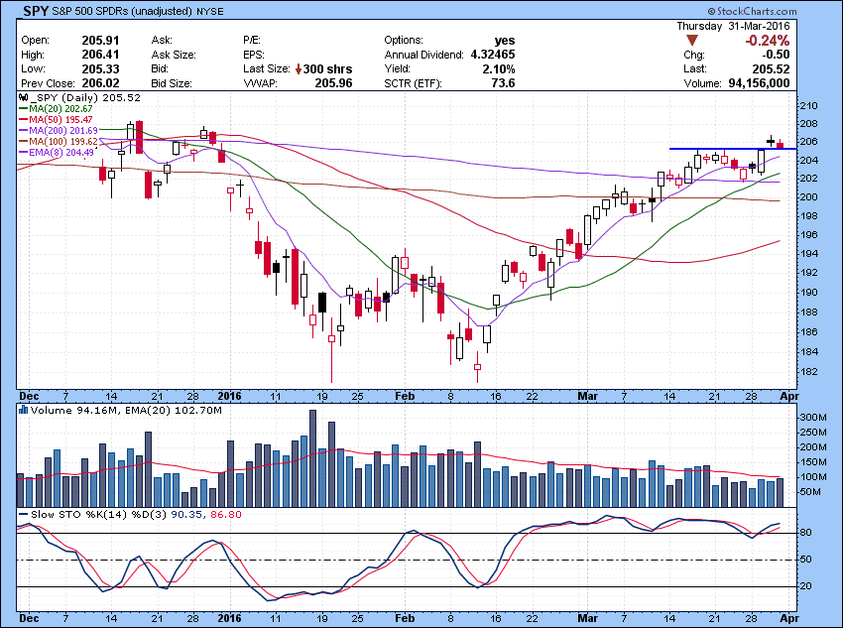Select the red MA(50) line marker in legend
The height and width of the screenshot is (628, 843).
[24, 119]
